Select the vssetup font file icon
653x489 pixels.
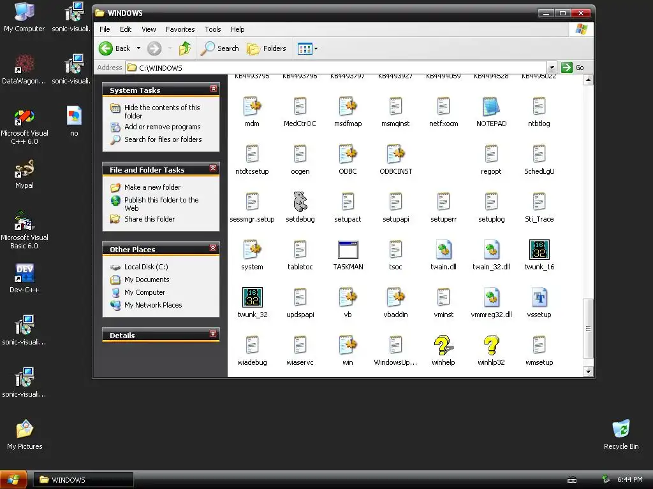point(539,297)
